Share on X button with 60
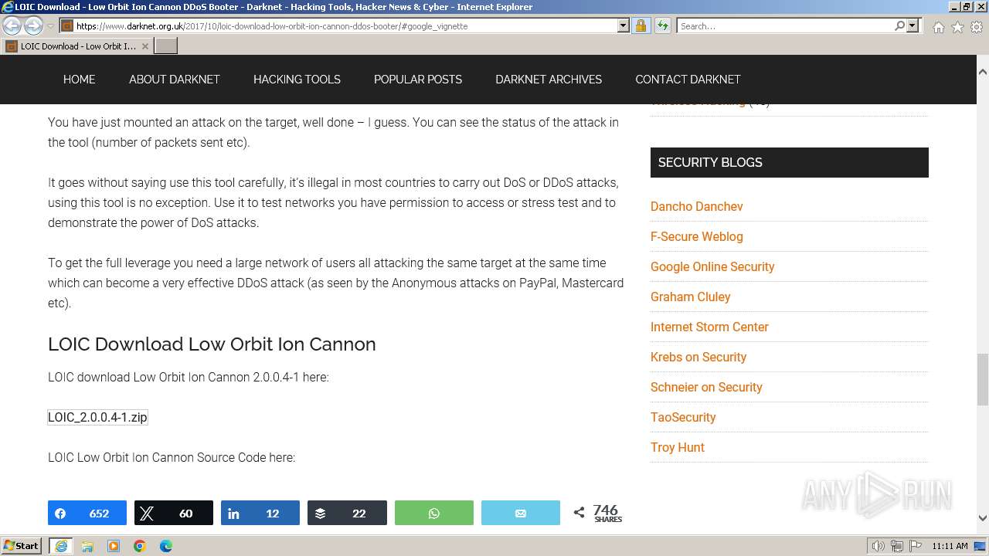 174,513
